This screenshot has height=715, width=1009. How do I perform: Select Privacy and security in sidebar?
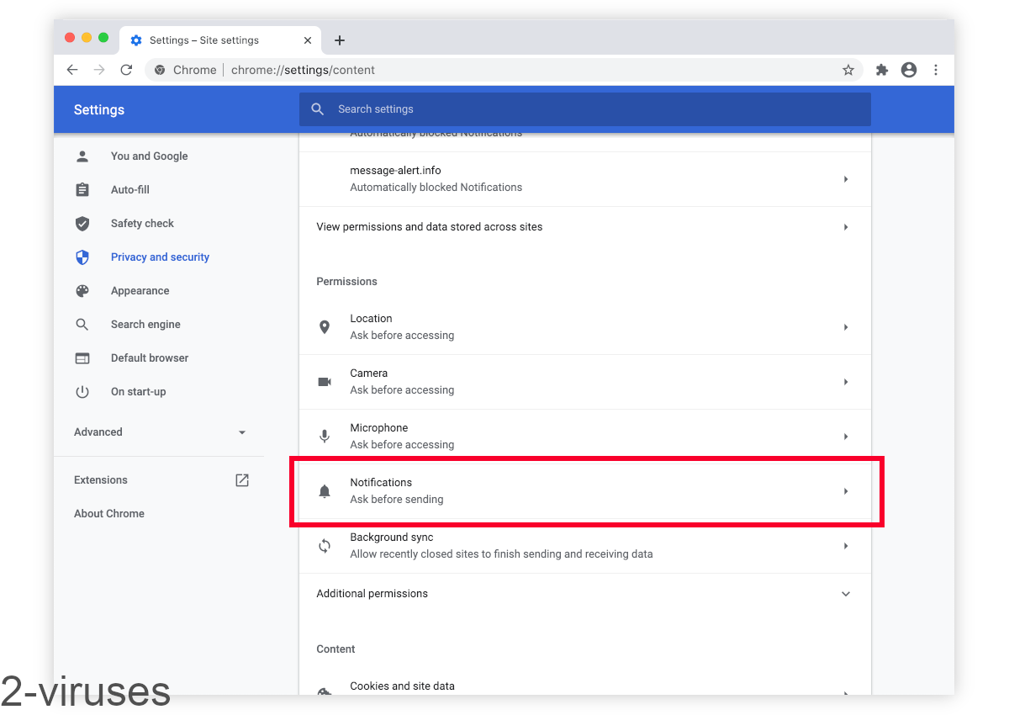click(160, 257)
